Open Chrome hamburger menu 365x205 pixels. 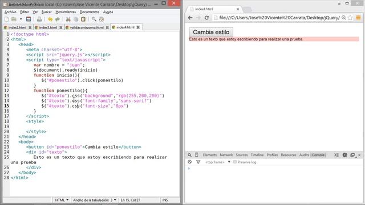click(x=358, y=18)
